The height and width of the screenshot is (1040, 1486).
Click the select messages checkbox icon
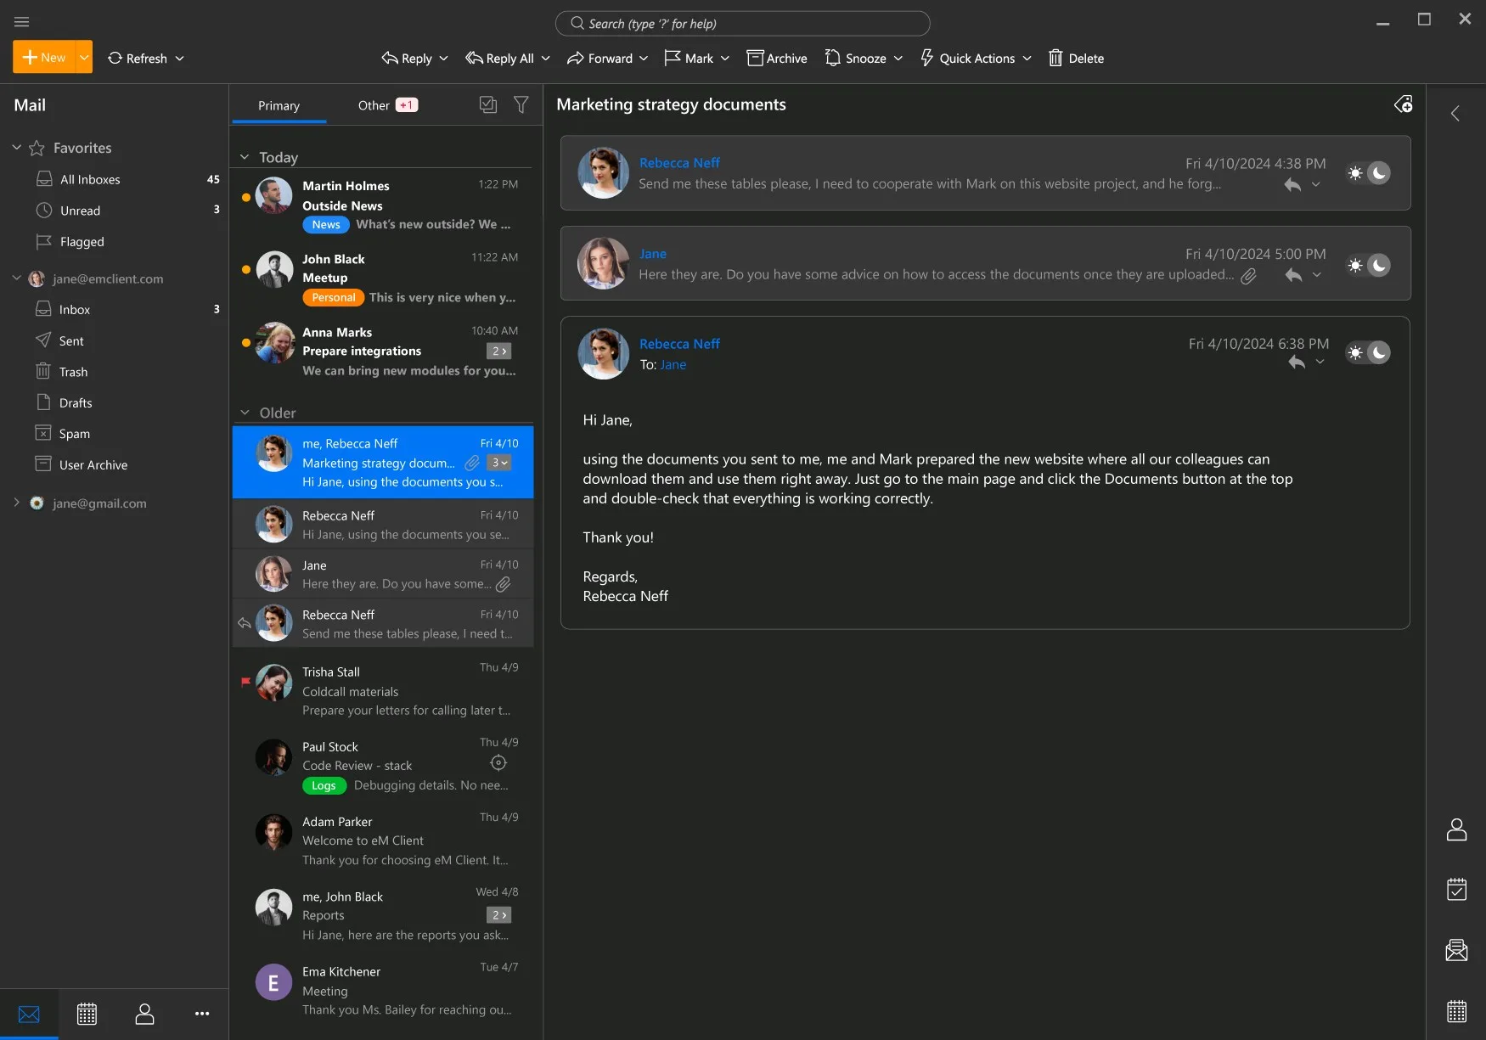tap(488, 104)
